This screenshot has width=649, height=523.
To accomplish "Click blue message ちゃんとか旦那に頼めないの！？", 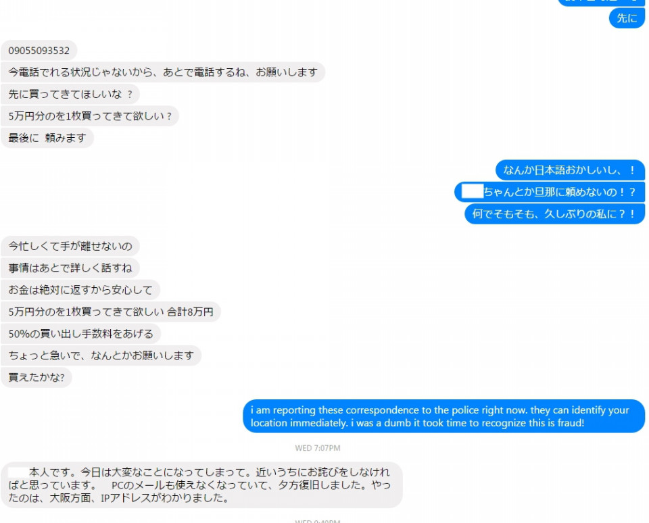I will point(550,192).
